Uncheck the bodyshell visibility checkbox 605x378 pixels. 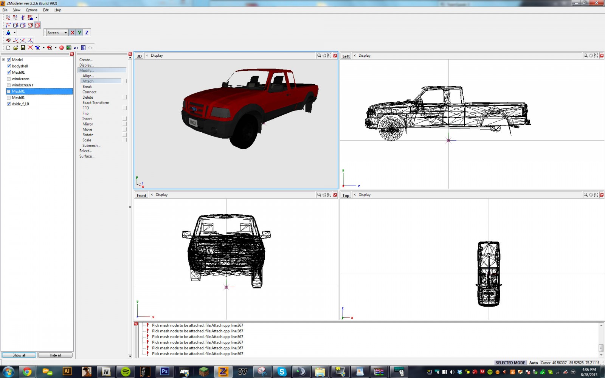[x=9, y=66]
